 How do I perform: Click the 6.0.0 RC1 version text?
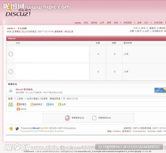tap(45, 128)
